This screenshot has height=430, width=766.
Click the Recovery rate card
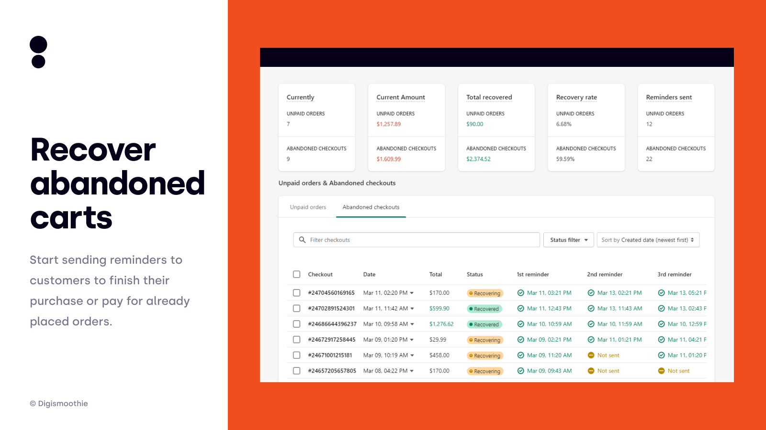pyautogui.click(x=586, y=128)
